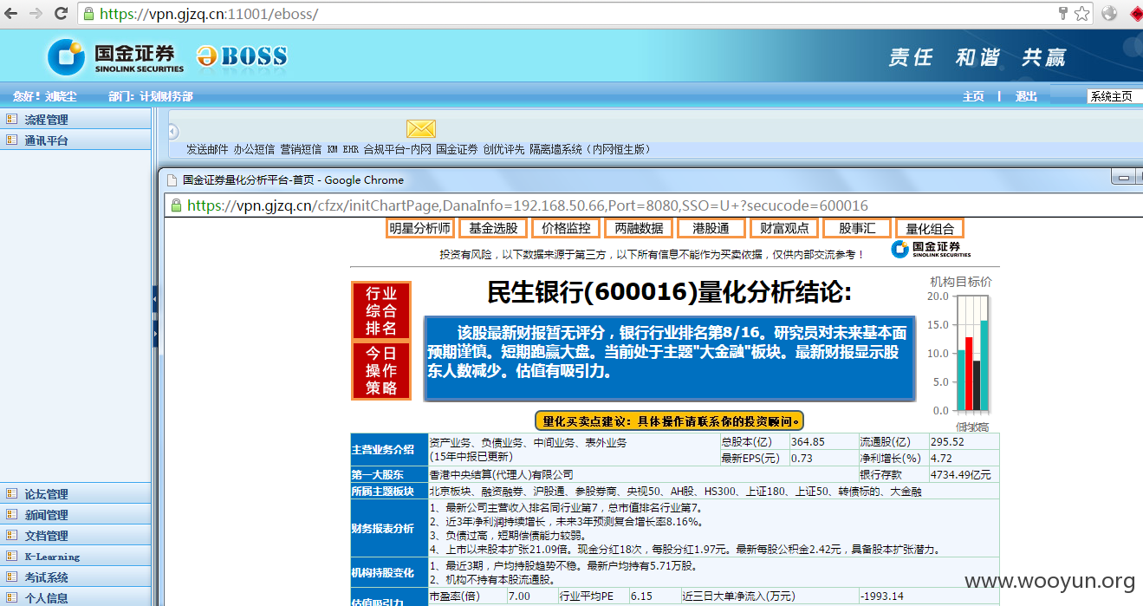
Task: Click the Sinolink logo in the analysis page
Action: (x=930, y=250)
